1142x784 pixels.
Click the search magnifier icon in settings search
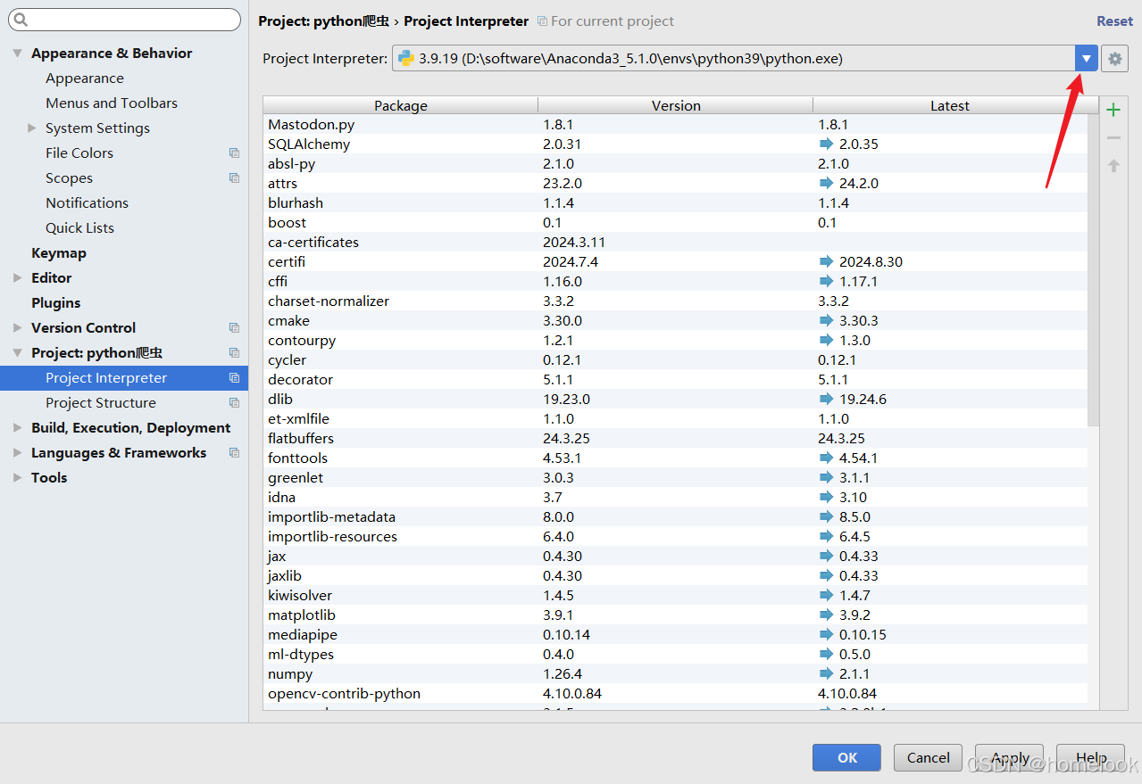pyautogui.click(x=21, y=20)
